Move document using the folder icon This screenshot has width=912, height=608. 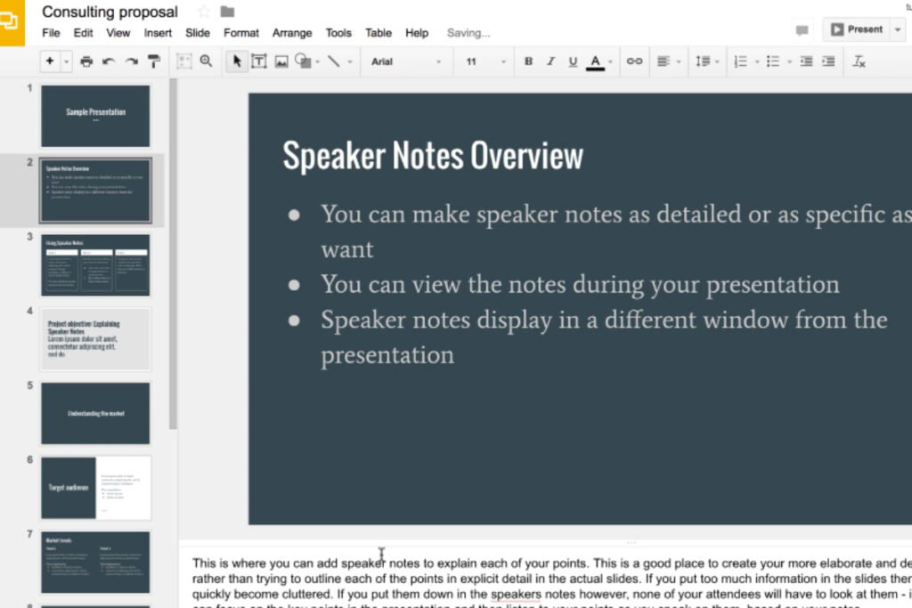point(227,11)
